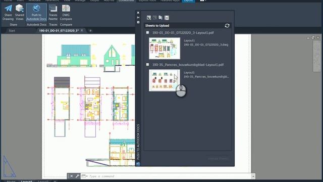
Task: Launch Push to Autodesk Docs
Action: pyautogui.click(x=36, y=12)
